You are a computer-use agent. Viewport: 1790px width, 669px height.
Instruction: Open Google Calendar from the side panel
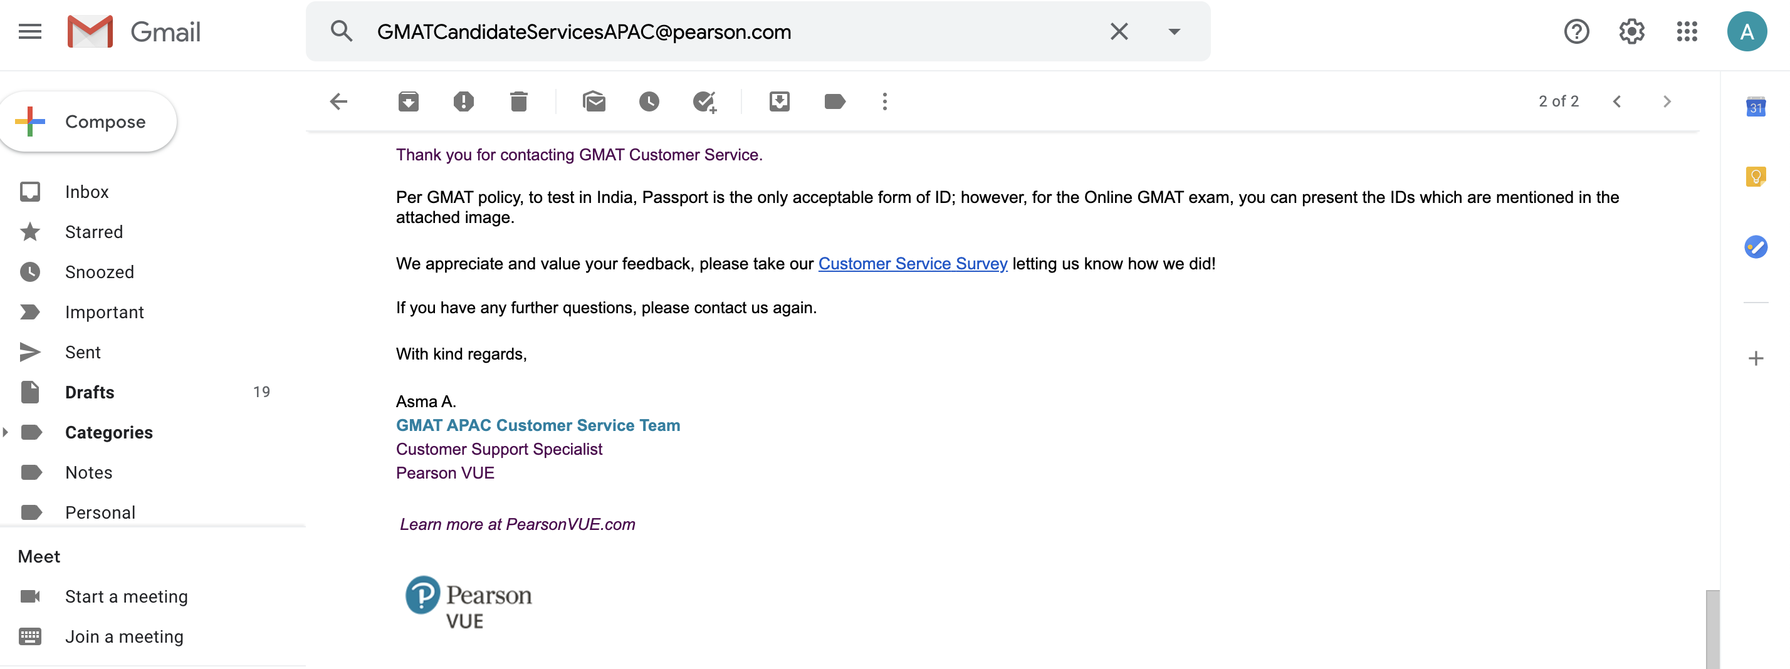pyautogui.click(x=1756, y=108)
